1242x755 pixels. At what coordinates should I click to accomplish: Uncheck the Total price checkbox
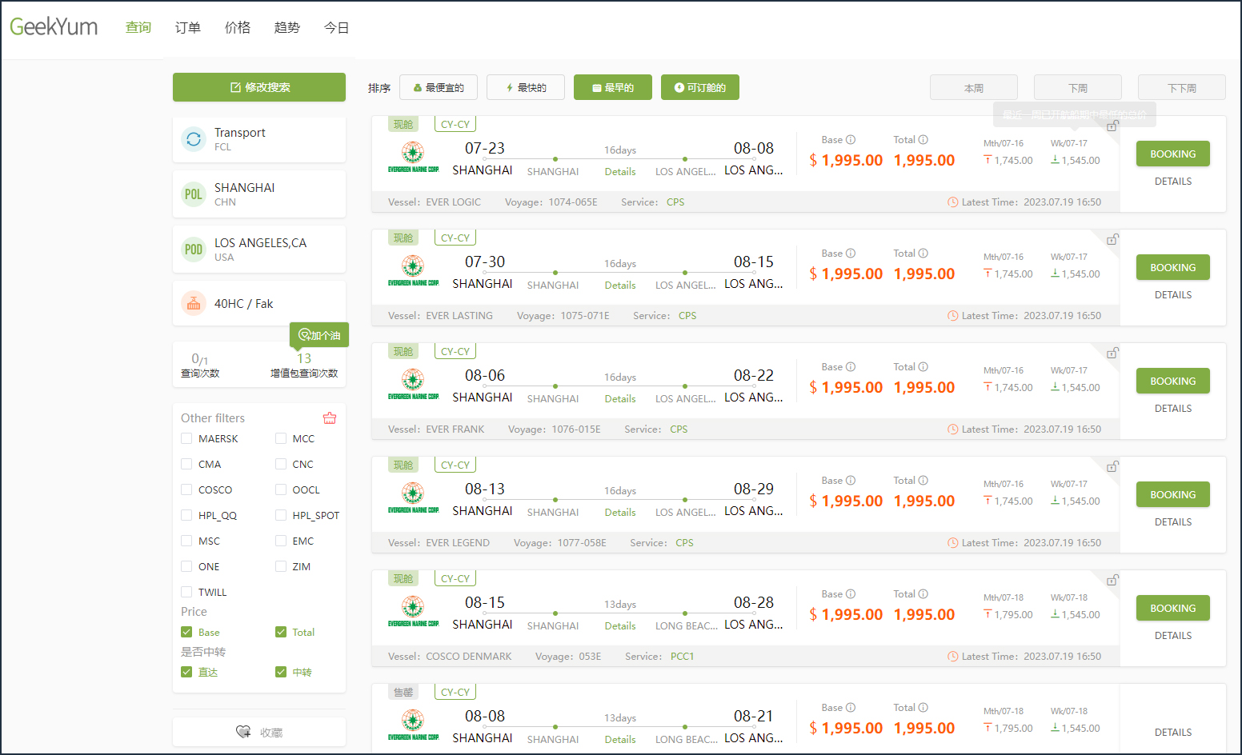pyautogui.click(x=281, y=632)
